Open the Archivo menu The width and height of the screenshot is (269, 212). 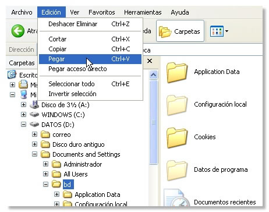click(x=22, y=12)
